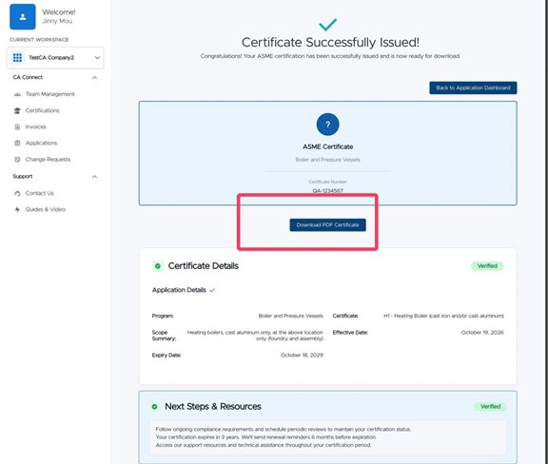Click the Certificate Details heading
Screen dimensions: 548x464
[204, 266]
